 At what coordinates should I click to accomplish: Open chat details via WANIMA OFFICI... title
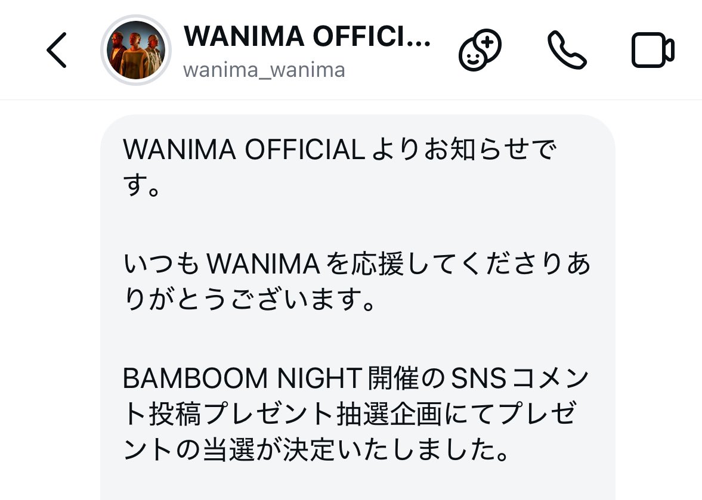pyautogui.click(x=307, y=36)
